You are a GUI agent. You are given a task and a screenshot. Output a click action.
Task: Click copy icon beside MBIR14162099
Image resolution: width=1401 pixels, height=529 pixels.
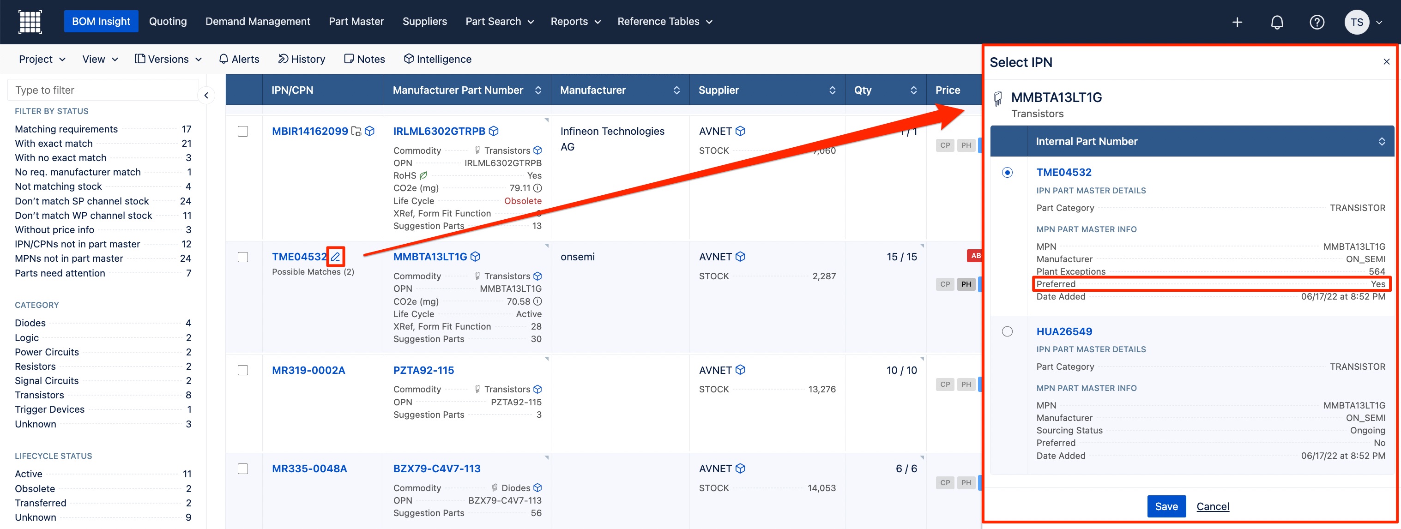pos(356,131)
